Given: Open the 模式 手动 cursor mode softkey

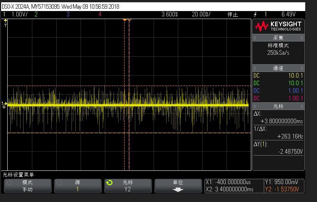Looking at the screenshot, I should click(x=27, y=186).
